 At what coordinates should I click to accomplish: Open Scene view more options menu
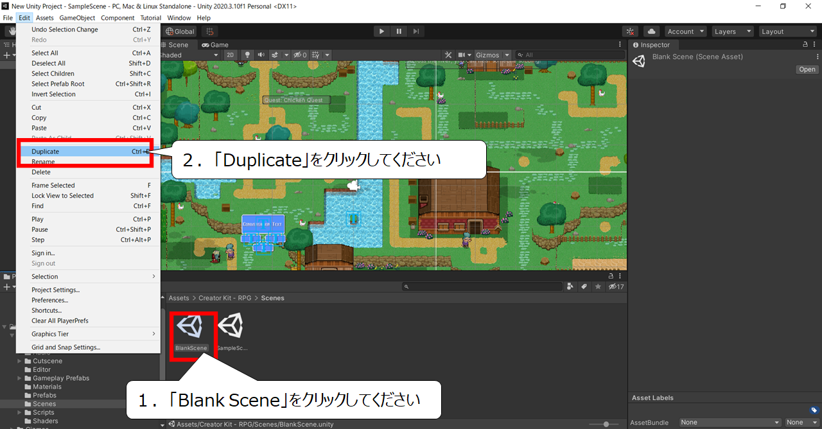(620, 45)
